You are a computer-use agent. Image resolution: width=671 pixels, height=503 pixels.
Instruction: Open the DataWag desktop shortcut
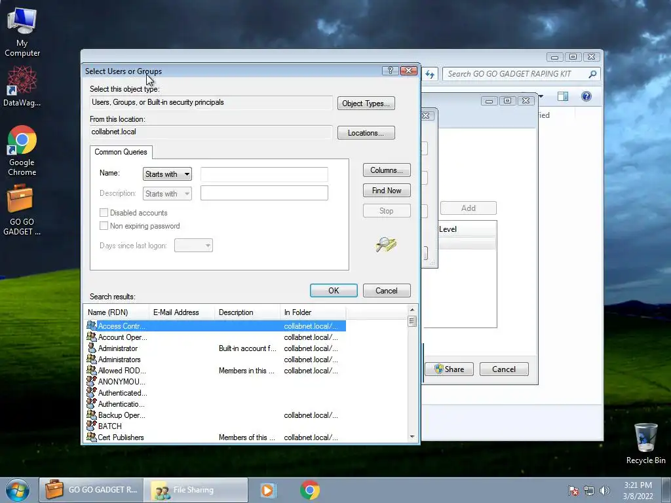22,86
